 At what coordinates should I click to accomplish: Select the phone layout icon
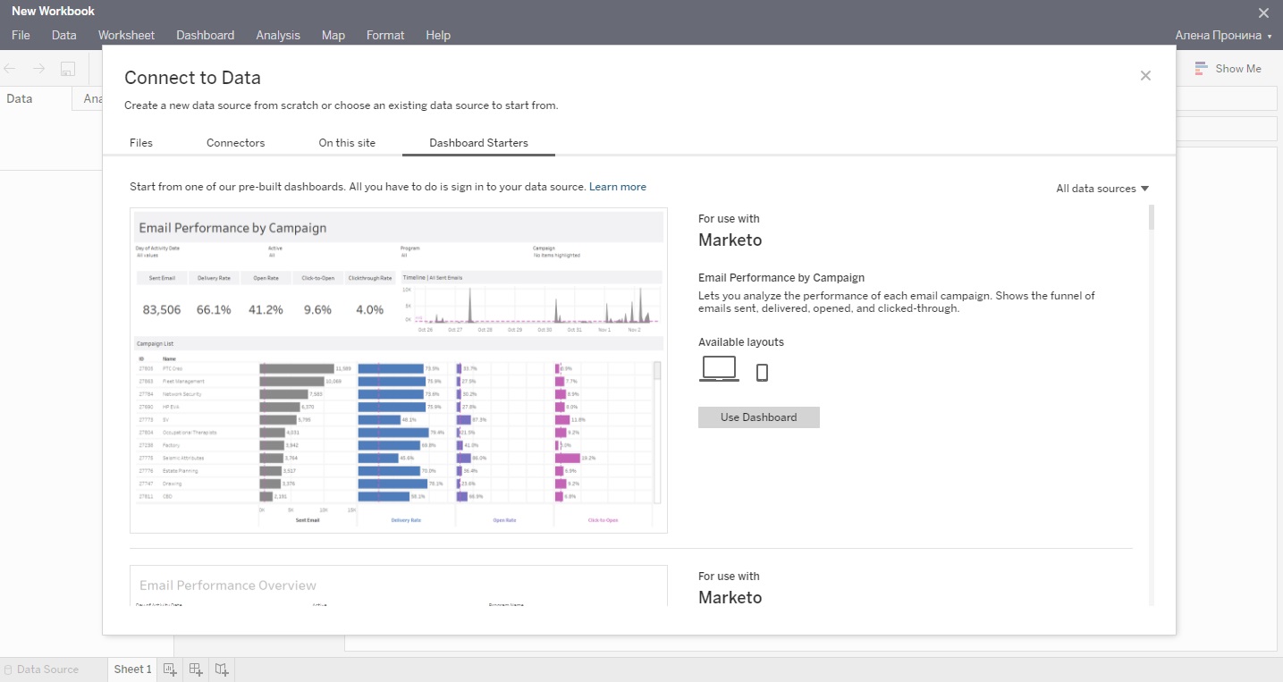point(762,372)
